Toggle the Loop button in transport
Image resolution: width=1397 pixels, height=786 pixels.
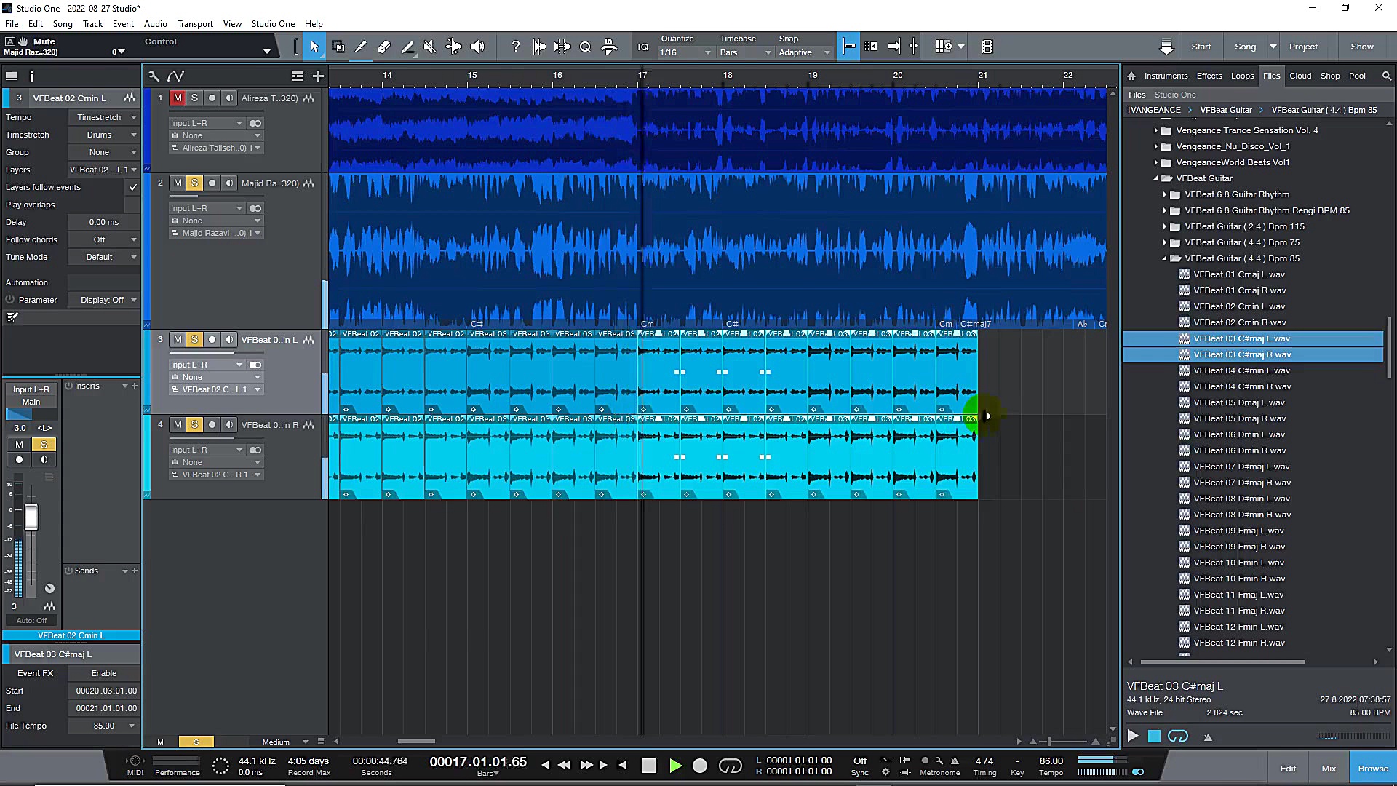pyautogui.click(x=730, y=766)
